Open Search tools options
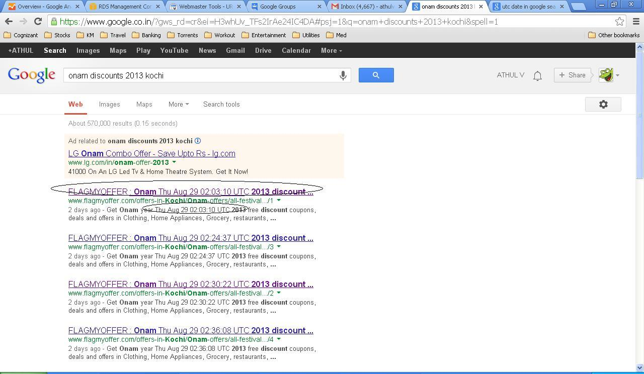Image resolution: width=644 pixels, height=374 pixels. 221,105
